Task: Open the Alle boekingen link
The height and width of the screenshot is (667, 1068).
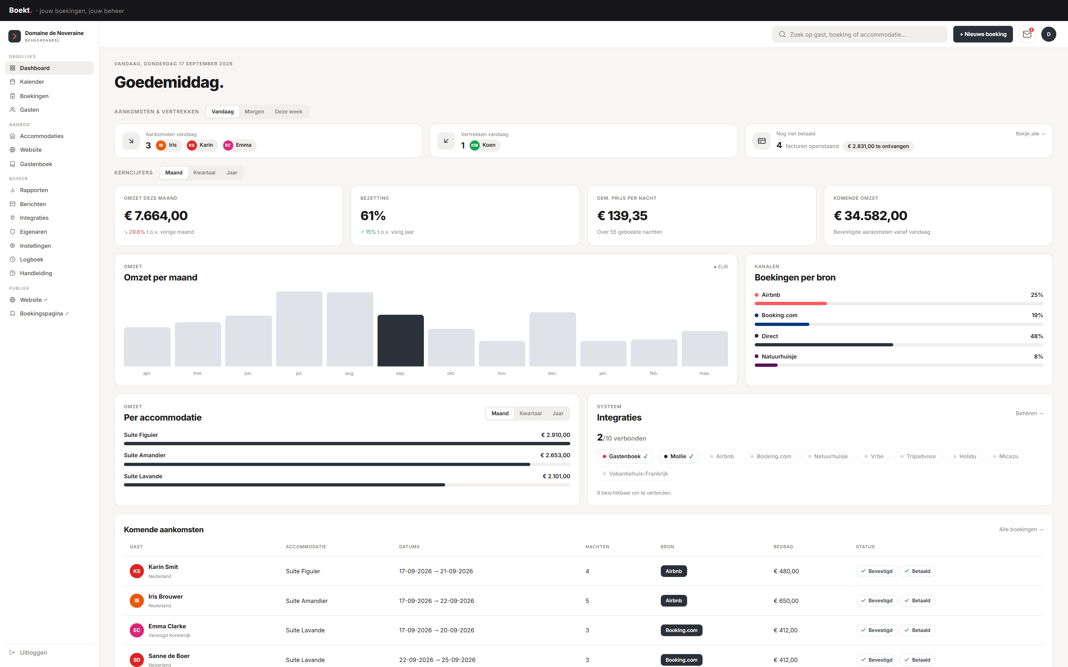Action: (1021, 529)
